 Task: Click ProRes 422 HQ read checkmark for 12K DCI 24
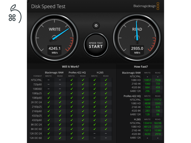point(83,133)
